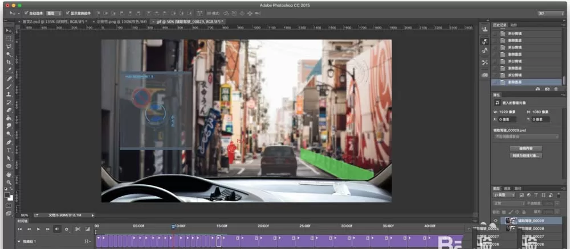Click the timeline playhead near 10:00f
Viewport: 570px width, 249px height.
[x=173, y=226]
